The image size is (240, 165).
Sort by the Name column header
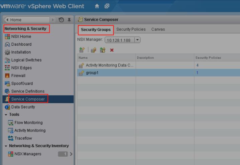point(106,58)
